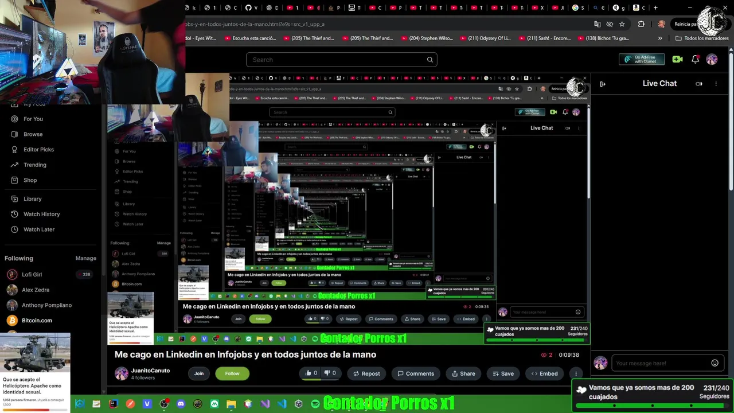Viewport: 734px width, 413px height.
Task: Open "(138) Bichos 'Tu gra..." bookmark
Action: point(603,38)
